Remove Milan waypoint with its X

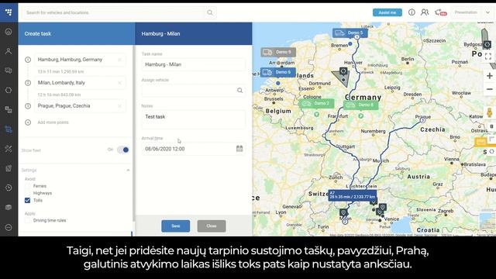pyautogui.click(x=119, y=83)
